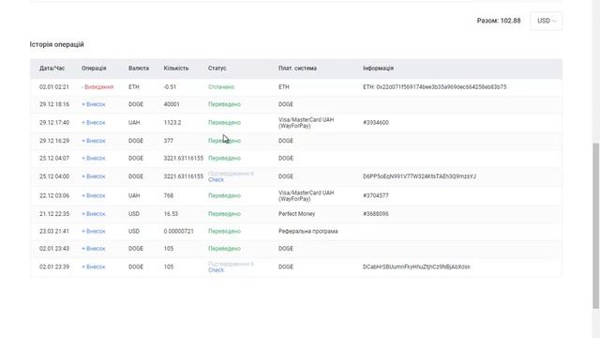Click the transaction ID #3704577
This screenshot has width=600, height=338.
coord(376,195)
